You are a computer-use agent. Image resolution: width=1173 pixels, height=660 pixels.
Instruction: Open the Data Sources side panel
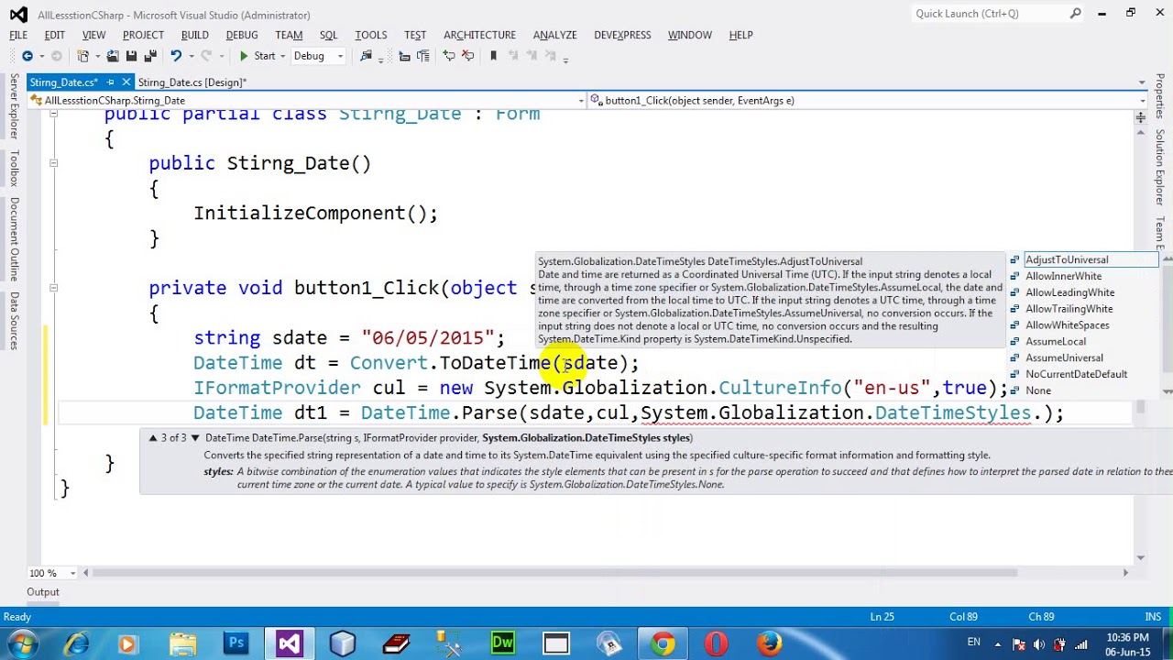[x=14, y=323]
